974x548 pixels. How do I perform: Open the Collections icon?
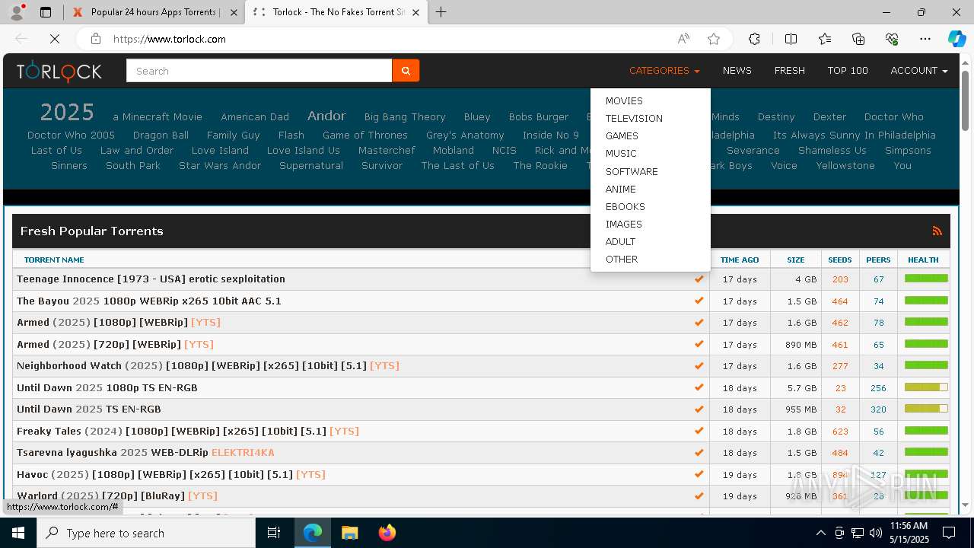[x=858, y=39]
